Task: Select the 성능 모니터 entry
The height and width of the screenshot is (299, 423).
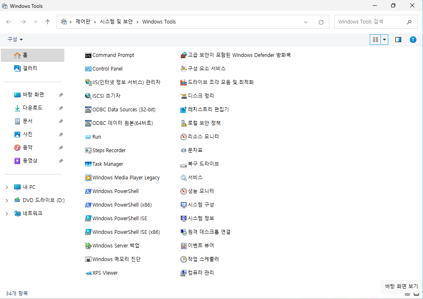Action: click(x=197, y=191)
